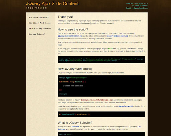Click the green 'head' tag word
Image resolution: width=171 pixels, height=136 pixels.
(110, 49)
